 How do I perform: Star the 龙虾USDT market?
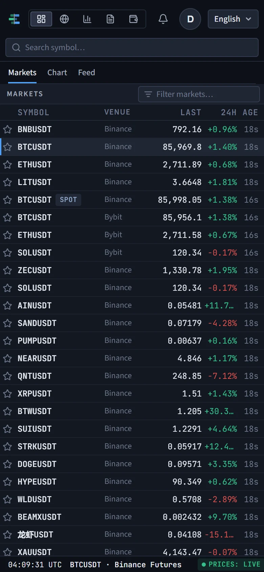[x=7, y=535]
